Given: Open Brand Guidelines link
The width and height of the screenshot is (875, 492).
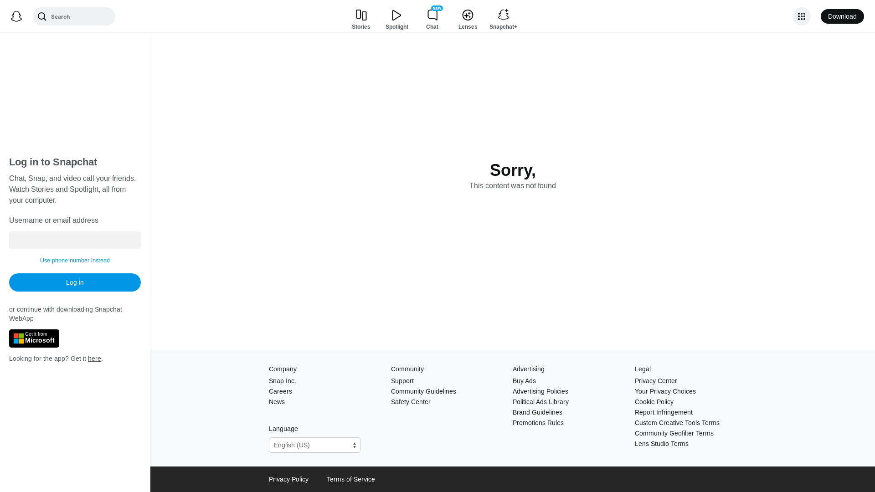Looking at the screenshot, I should pyautogui.click(x=537, y=412).
